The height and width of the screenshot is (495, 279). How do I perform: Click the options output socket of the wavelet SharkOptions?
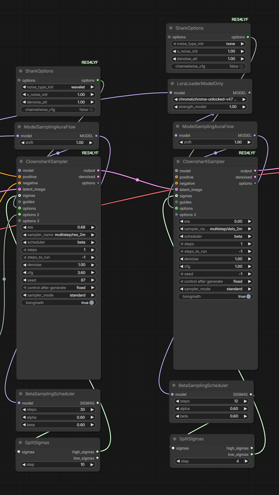coord(98,80)
